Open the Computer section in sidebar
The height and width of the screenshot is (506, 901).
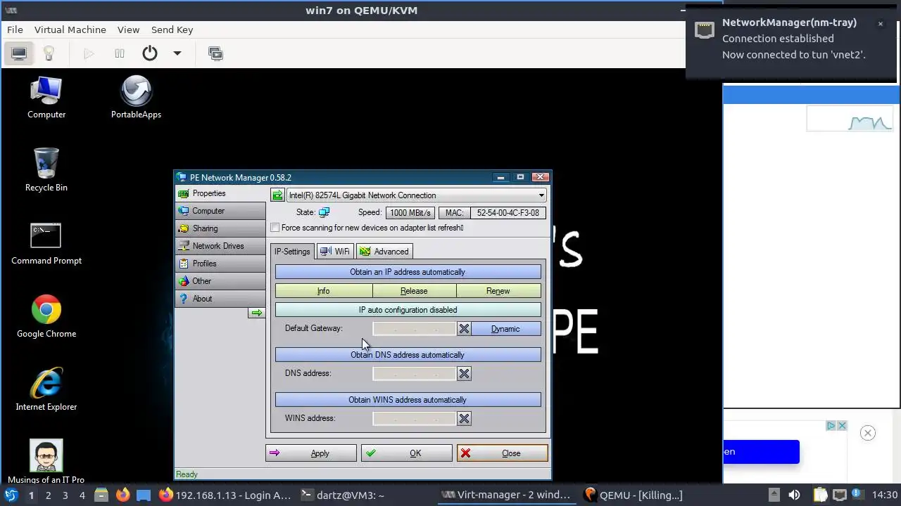(220, 211)
